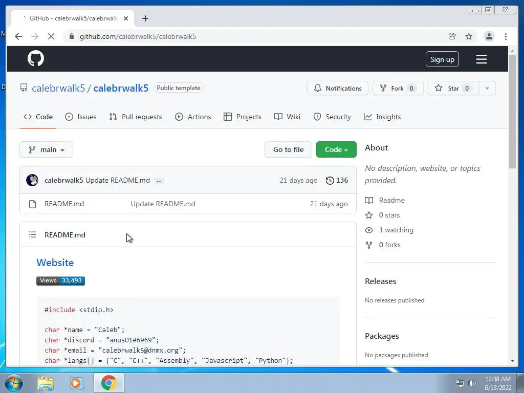The height and width of the screenshot is (393, 524).
Task: Open the Pull requests tab
Action: (136, 117)
